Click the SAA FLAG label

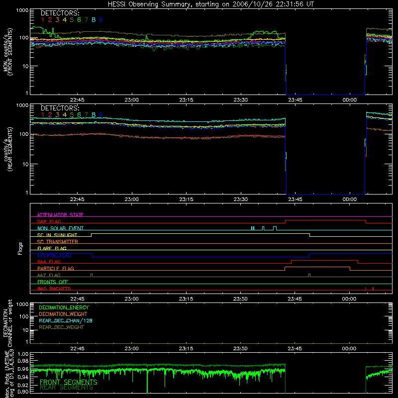[49, 262]
